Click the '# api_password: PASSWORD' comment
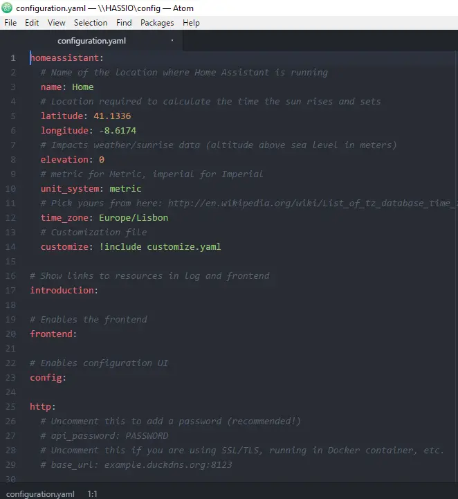This screenshot has height=499, width=458. point(104,436)
